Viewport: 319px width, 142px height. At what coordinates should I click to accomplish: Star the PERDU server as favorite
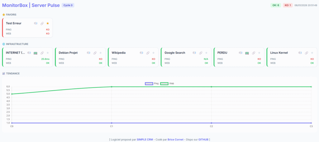[259, 53]
